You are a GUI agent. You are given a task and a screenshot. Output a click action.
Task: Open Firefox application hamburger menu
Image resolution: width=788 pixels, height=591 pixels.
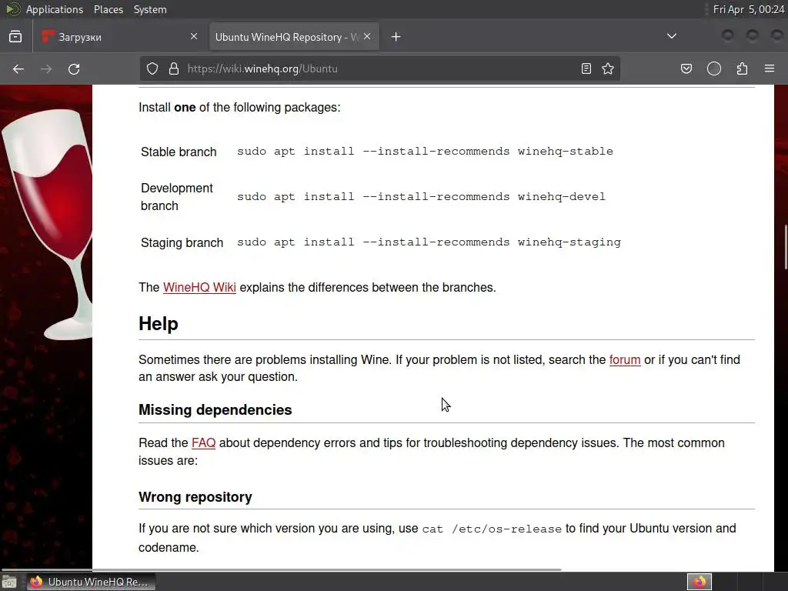[x=770, y=68]
